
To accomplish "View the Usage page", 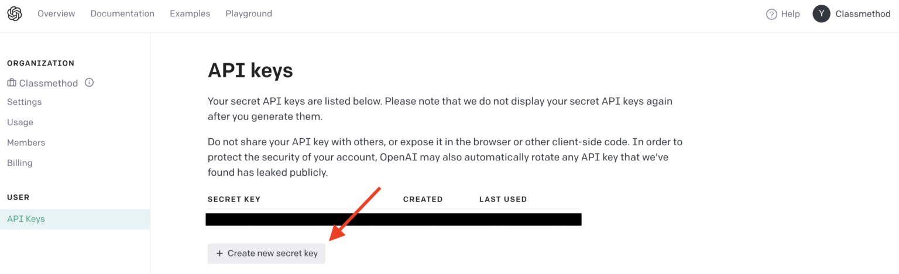I will pos(20,122).
